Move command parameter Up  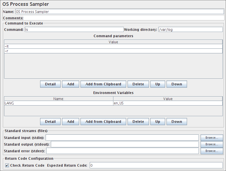158,84
